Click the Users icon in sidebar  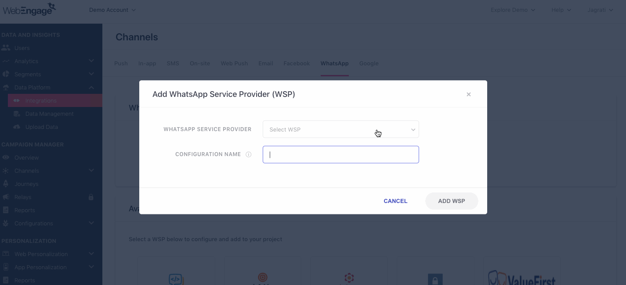[6, 48]
